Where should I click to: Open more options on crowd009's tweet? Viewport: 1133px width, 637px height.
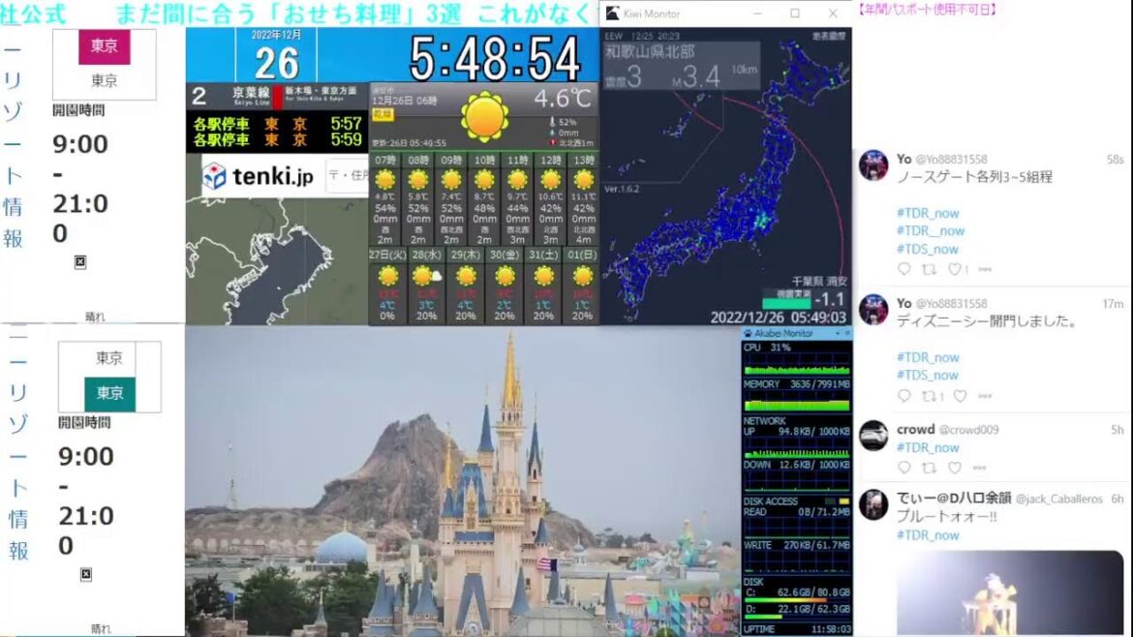(980, 467)
